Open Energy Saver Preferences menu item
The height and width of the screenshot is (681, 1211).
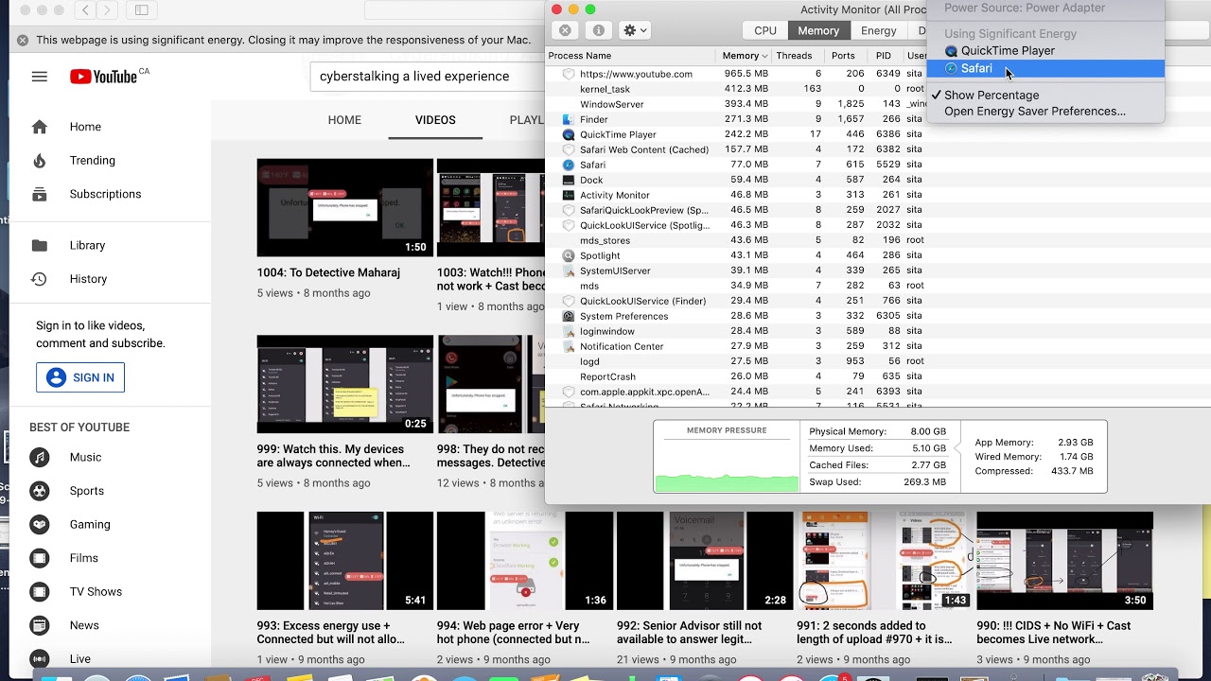pos(1044,112)
